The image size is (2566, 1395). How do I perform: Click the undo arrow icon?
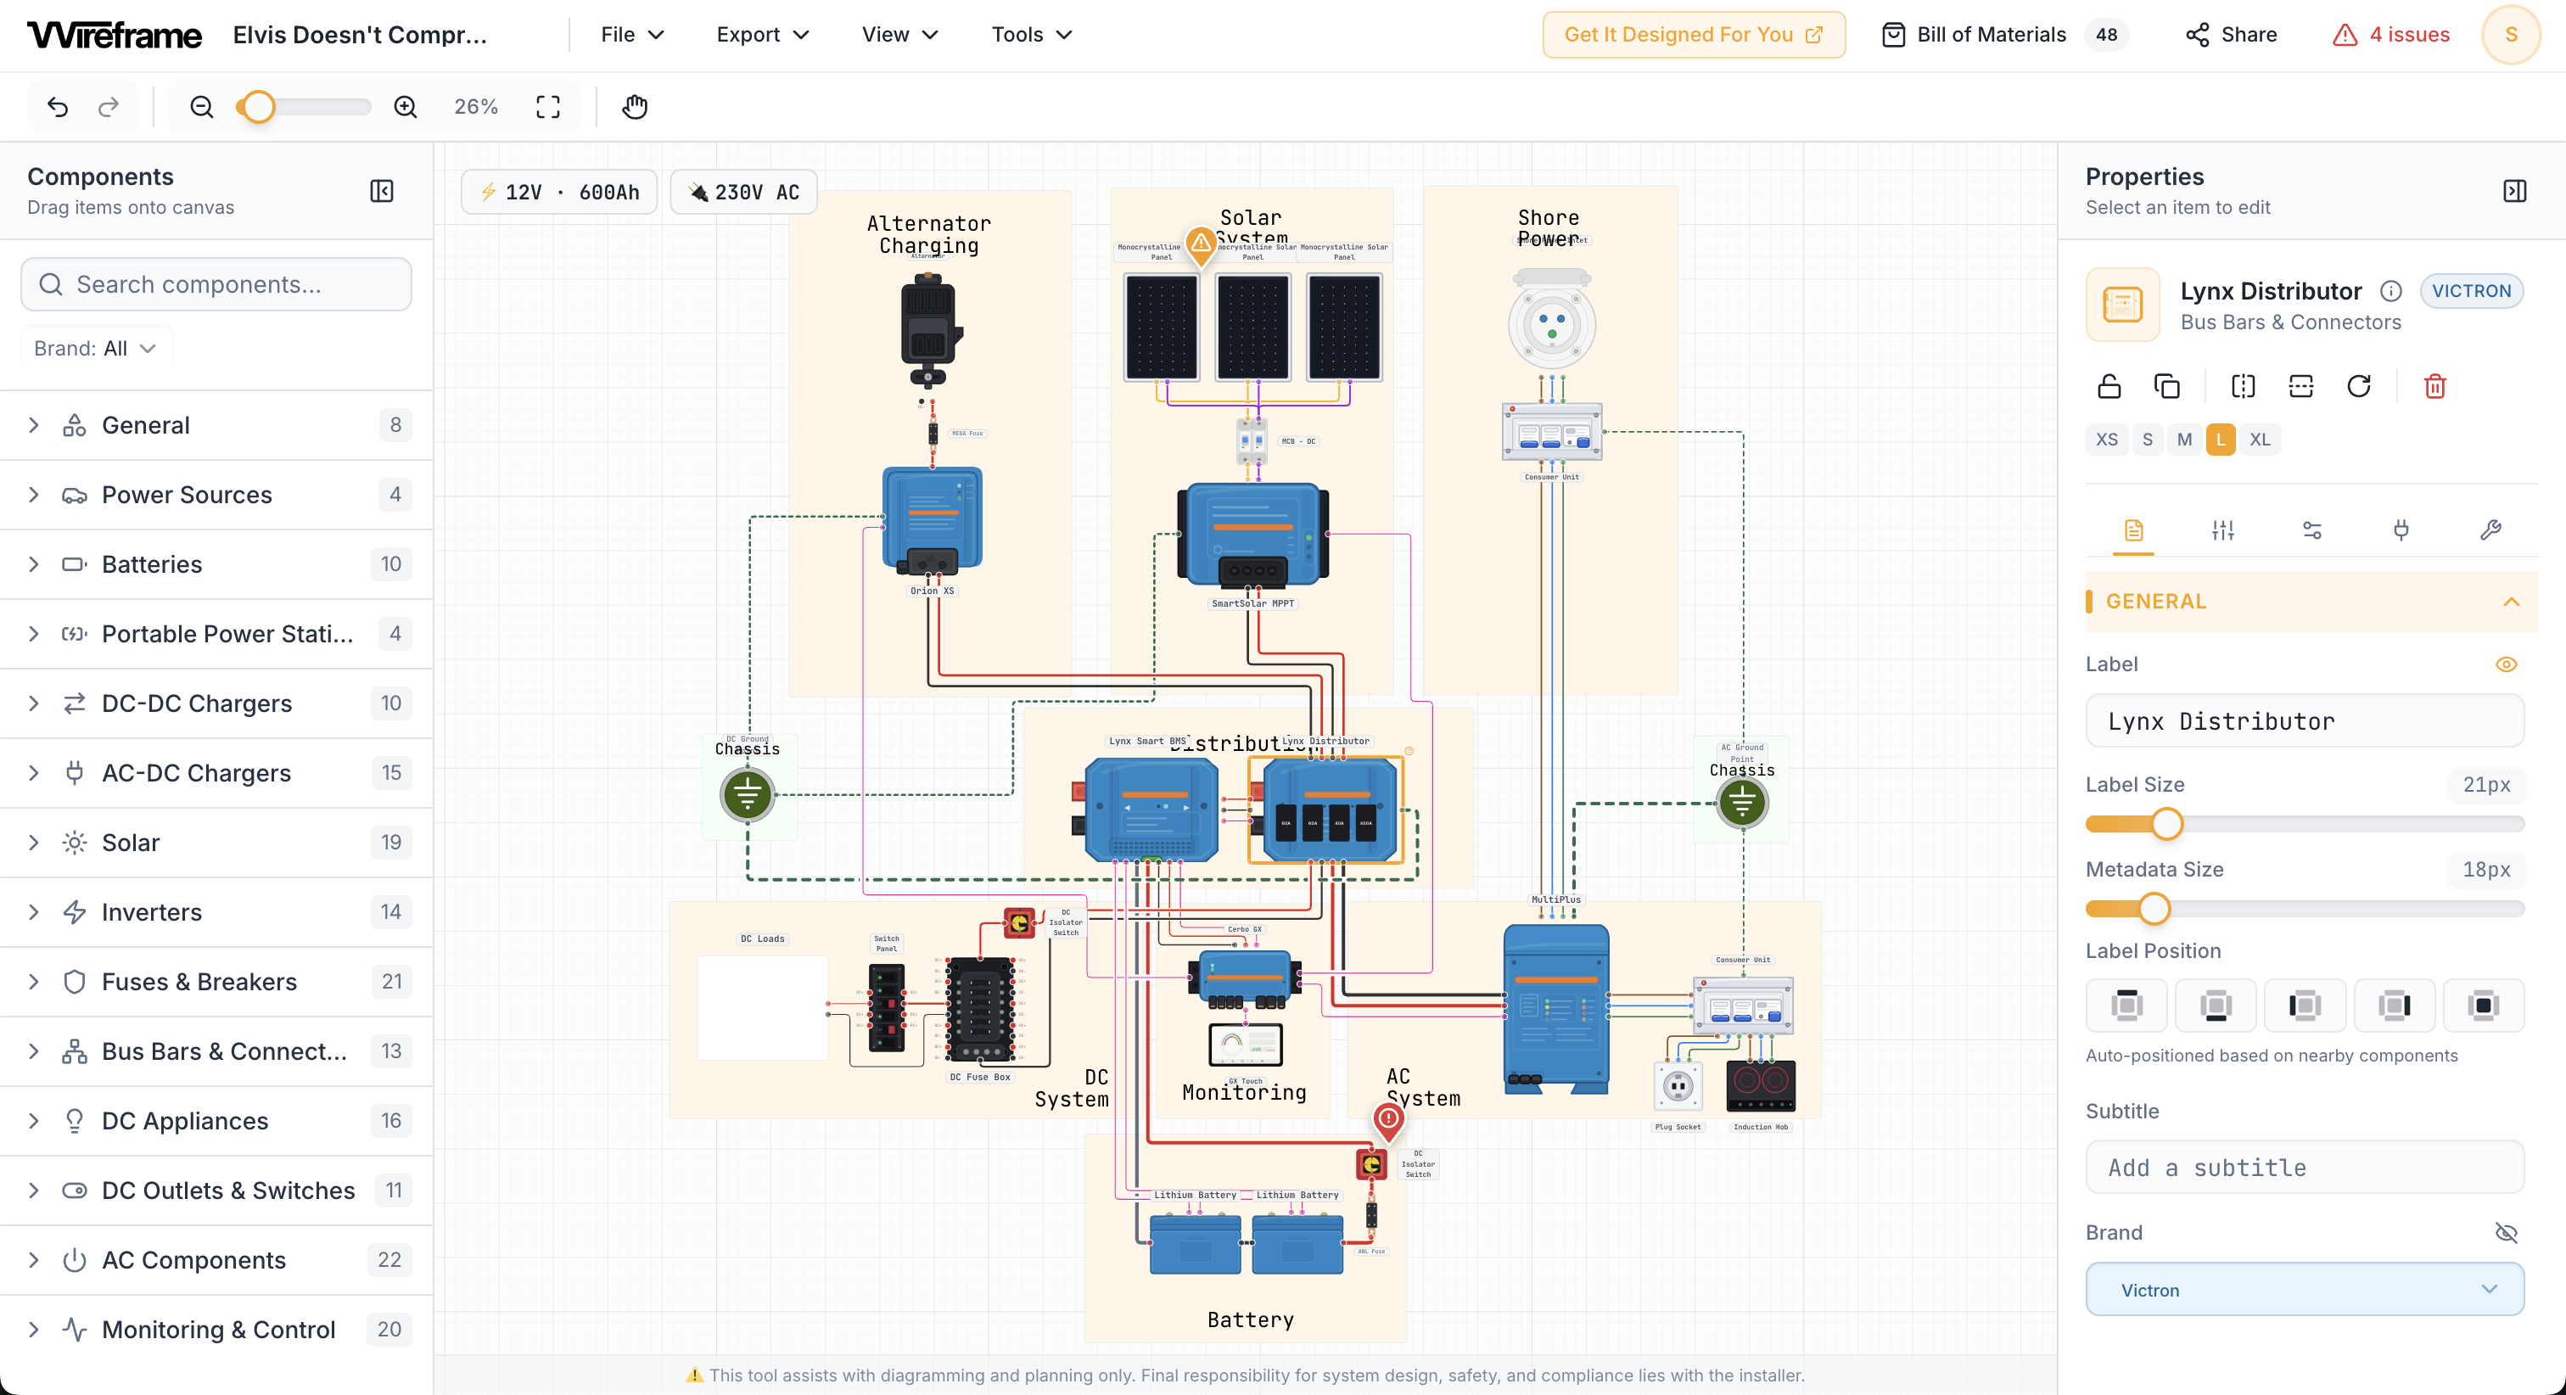[57, 107]
